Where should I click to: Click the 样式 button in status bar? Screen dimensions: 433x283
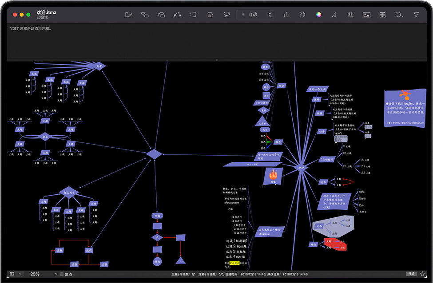tap(411, 274)
